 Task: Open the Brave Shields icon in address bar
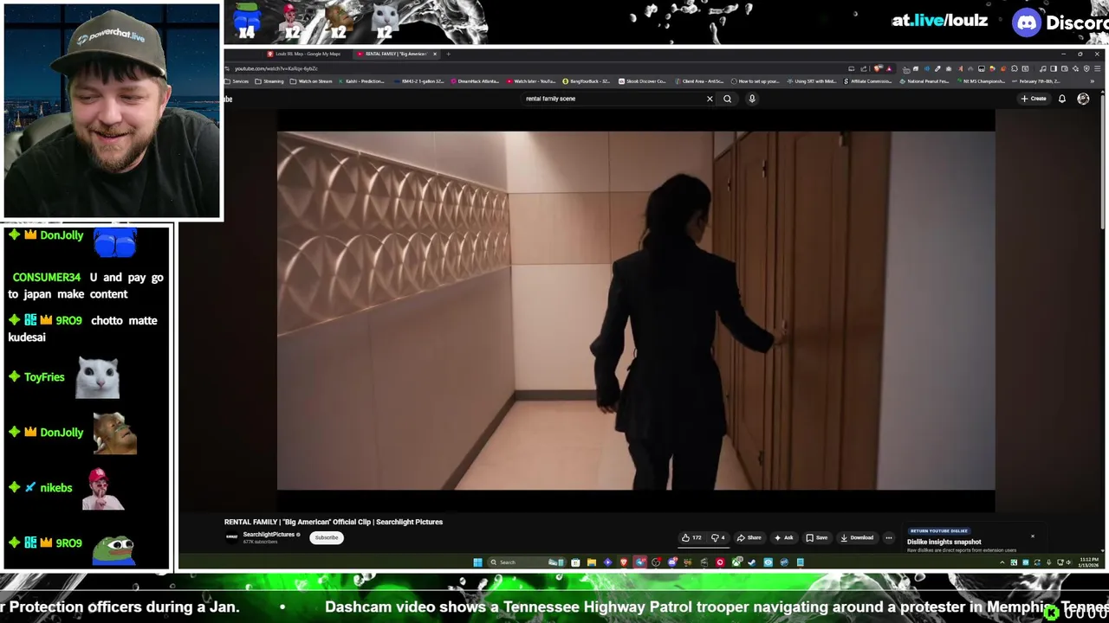point(877,68)
